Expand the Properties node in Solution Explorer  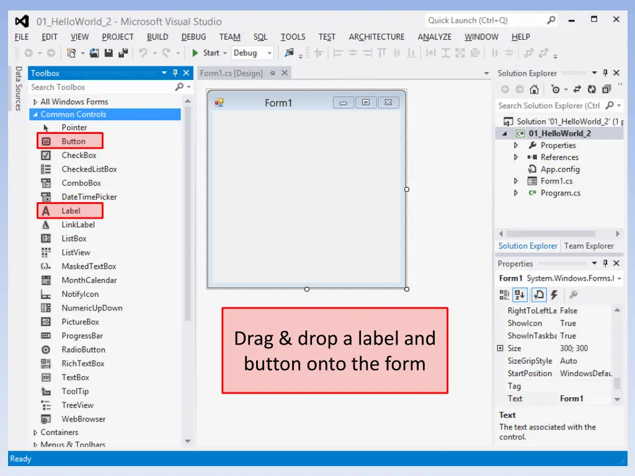pos(516,145)
